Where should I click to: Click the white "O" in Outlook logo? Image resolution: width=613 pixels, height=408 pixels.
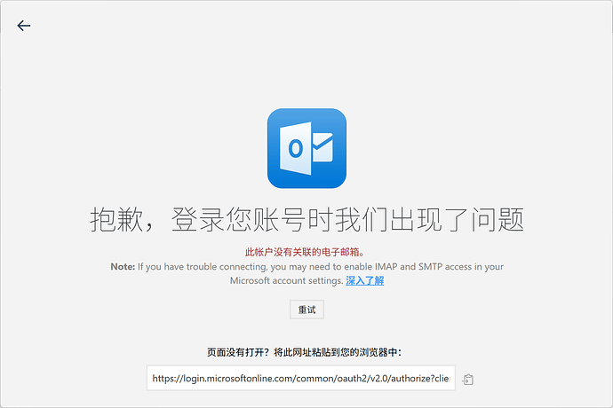tap(295, 149)
